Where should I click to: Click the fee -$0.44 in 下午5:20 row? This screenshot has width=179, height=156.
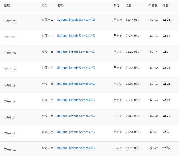[x=153, y=52]
